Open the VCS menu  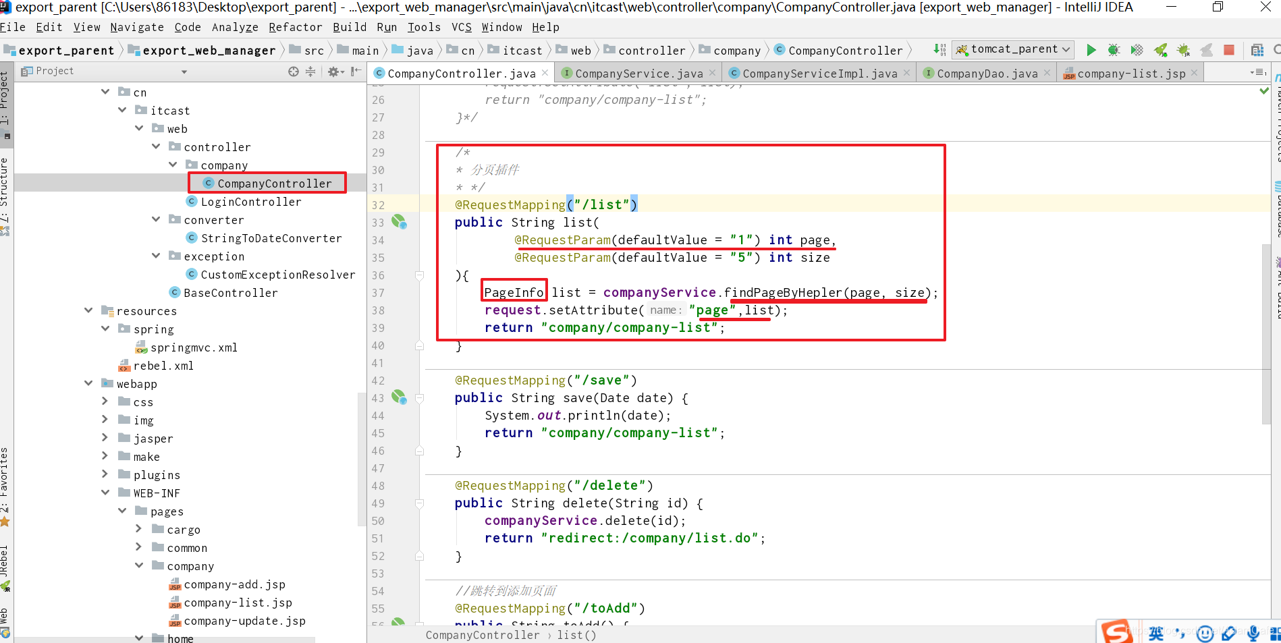click(462, 27)
